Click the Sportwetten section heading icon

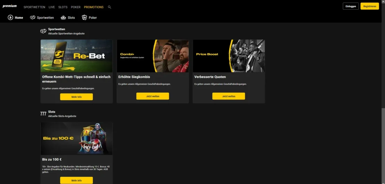point(43,31)
